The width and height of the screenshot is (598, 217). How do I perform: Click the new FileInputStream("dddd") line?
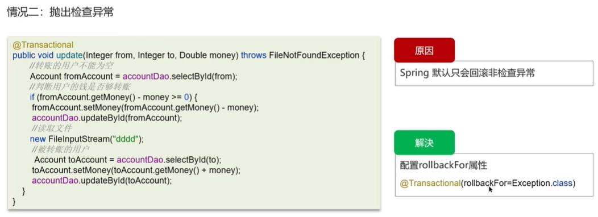pyautogui.click(x=87, y=139)
